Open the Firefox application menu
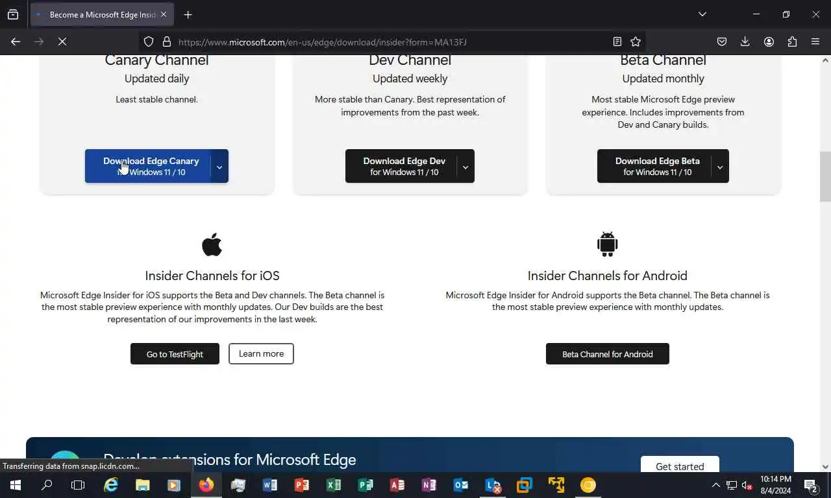Viewport: 831px width, 498px height. pyautogui.click(x=815, y=41)
